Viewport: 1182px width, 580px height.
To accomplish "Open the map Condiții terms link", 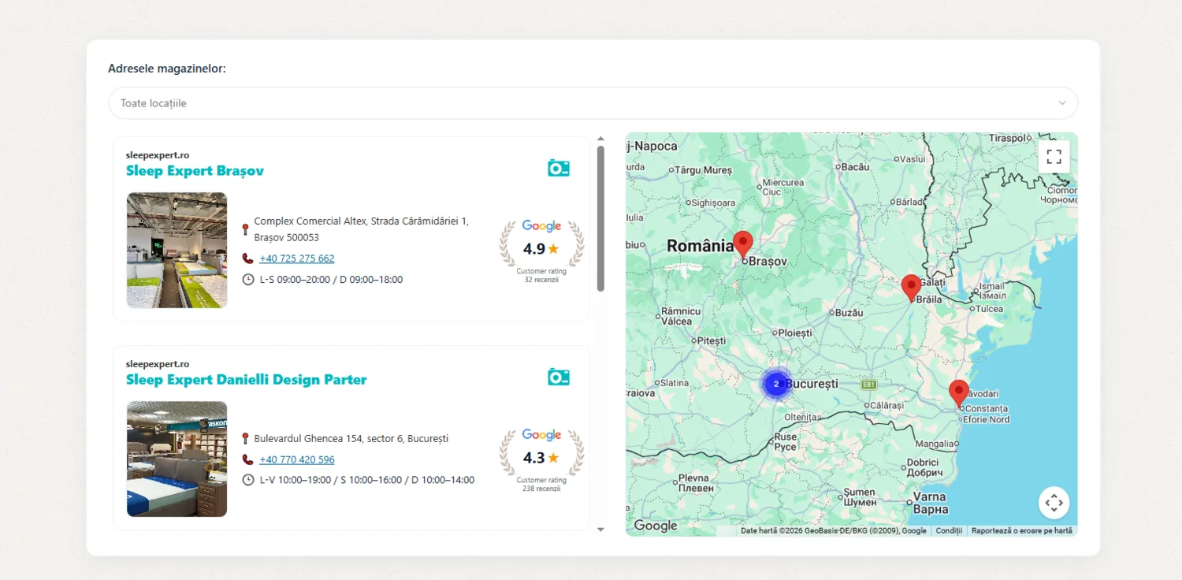I will coord(950,531).
